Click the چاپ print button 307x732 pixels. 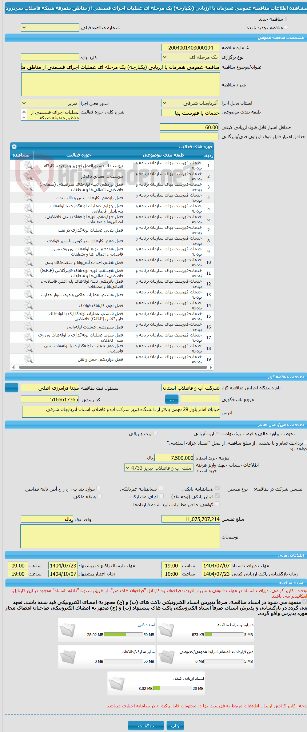click(175, 726)
